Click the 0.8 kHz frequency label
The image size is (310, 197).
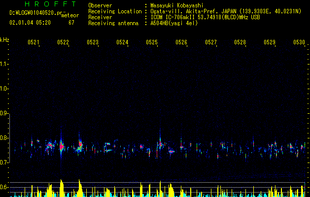point(3,138)
